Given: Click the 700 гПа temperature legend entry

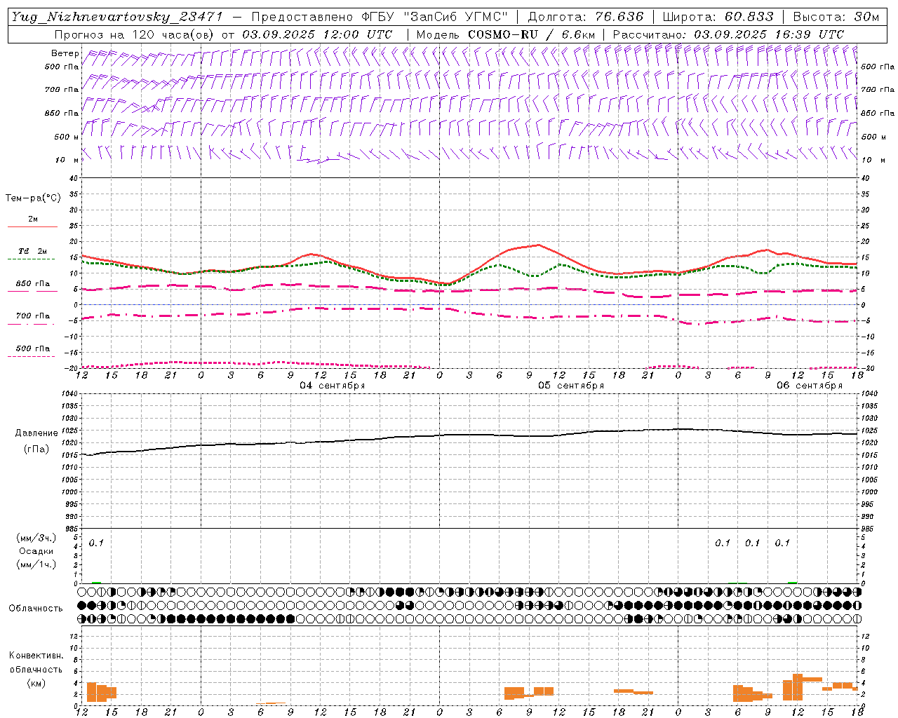Looking at the screenshot, I should (33, 316).
